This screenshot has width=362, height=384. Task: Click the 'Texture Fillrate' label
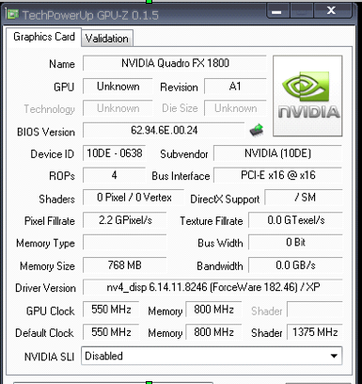coord(212,221)
